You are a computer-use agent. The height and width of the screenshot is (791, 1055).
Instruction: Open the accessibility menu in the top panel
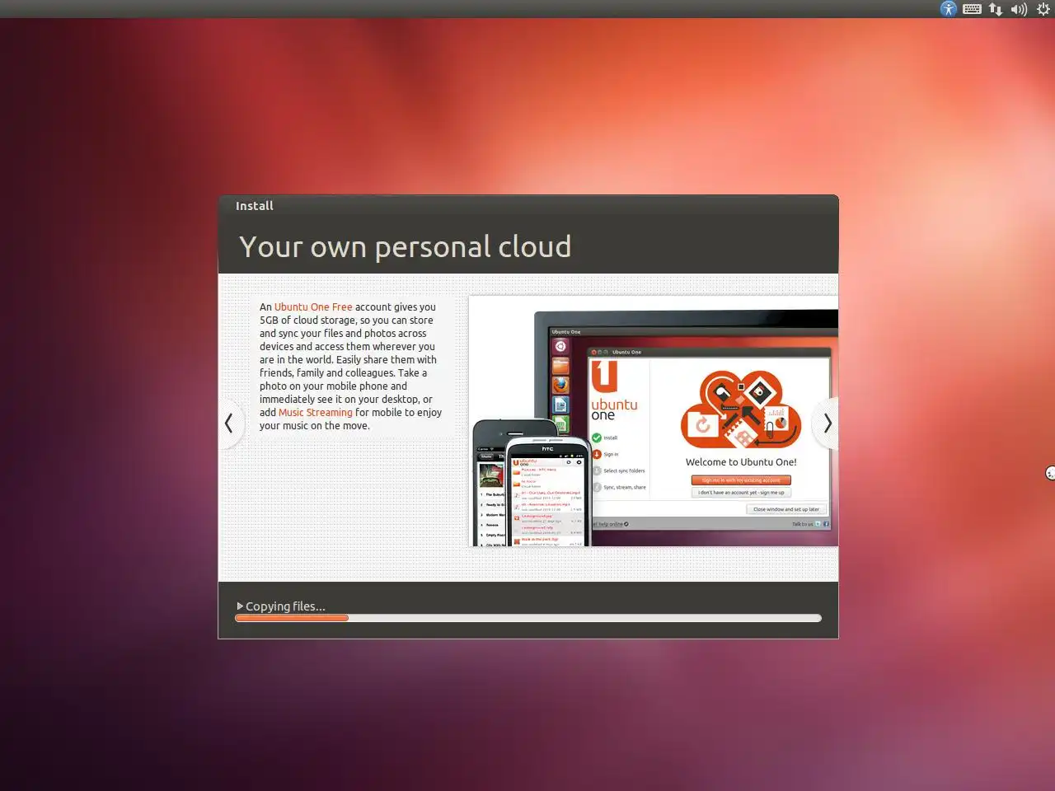click(x=949, y=9)
